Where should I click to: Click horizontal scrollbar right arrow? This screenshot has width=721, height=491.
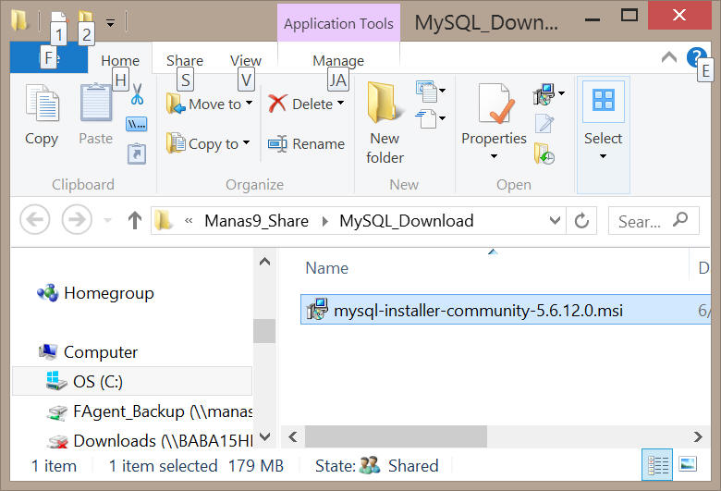pyautogui.click(x=698, y=436)
